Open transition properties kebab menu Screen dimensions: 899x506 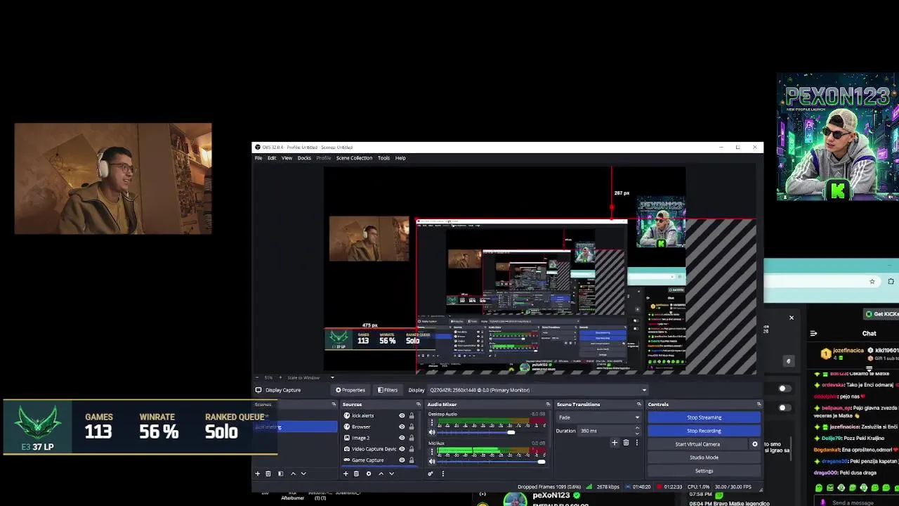pyautogui.click(x=637, y=443)
